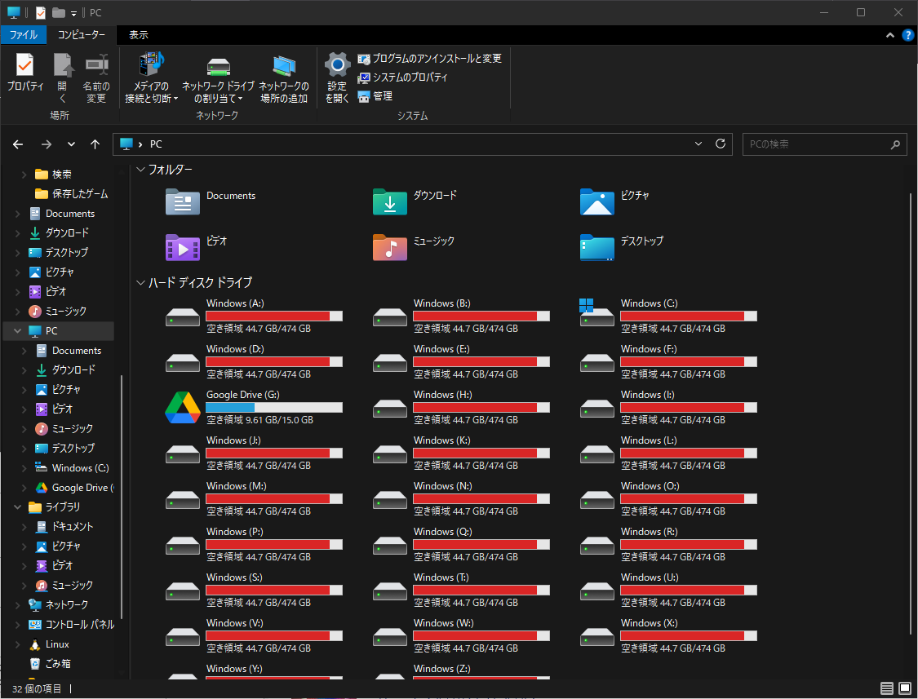The image size is (918, 699).
Task: Open the Windows (C:) drive
Action: point(649,303)
